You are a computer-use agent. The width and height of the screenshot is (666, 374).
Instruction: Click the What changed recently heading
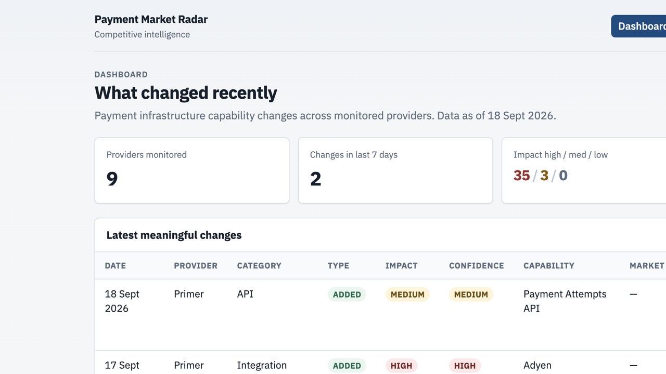[x=186, y=93]
